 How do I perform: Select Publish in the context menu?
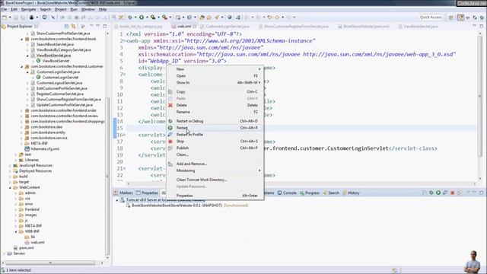215,148
